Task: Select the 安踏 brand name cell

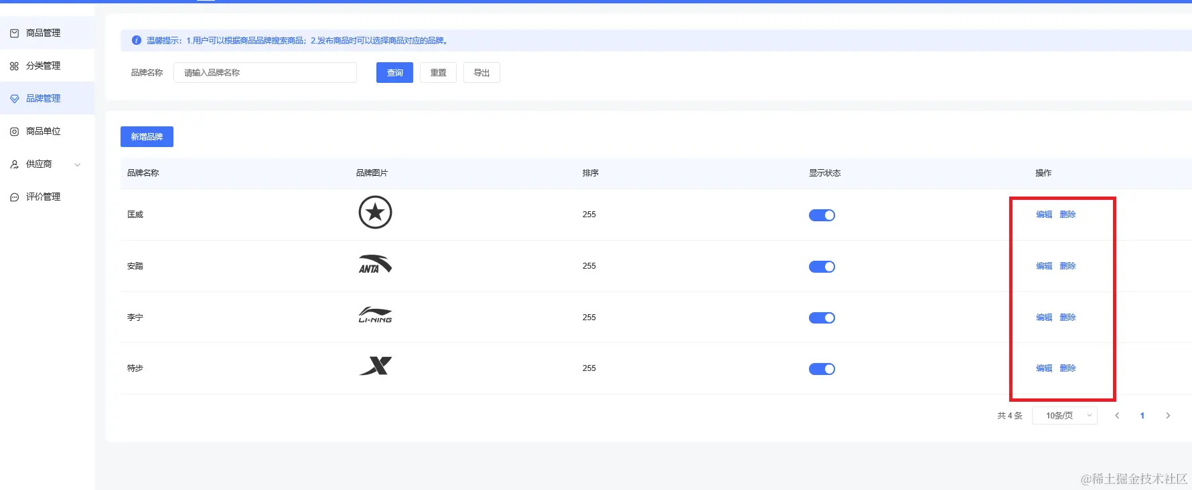Action: (135, 266)
